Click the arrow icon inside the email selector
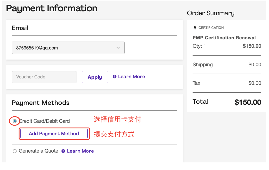Screen dimensions: 269x170 pos(118,48)
